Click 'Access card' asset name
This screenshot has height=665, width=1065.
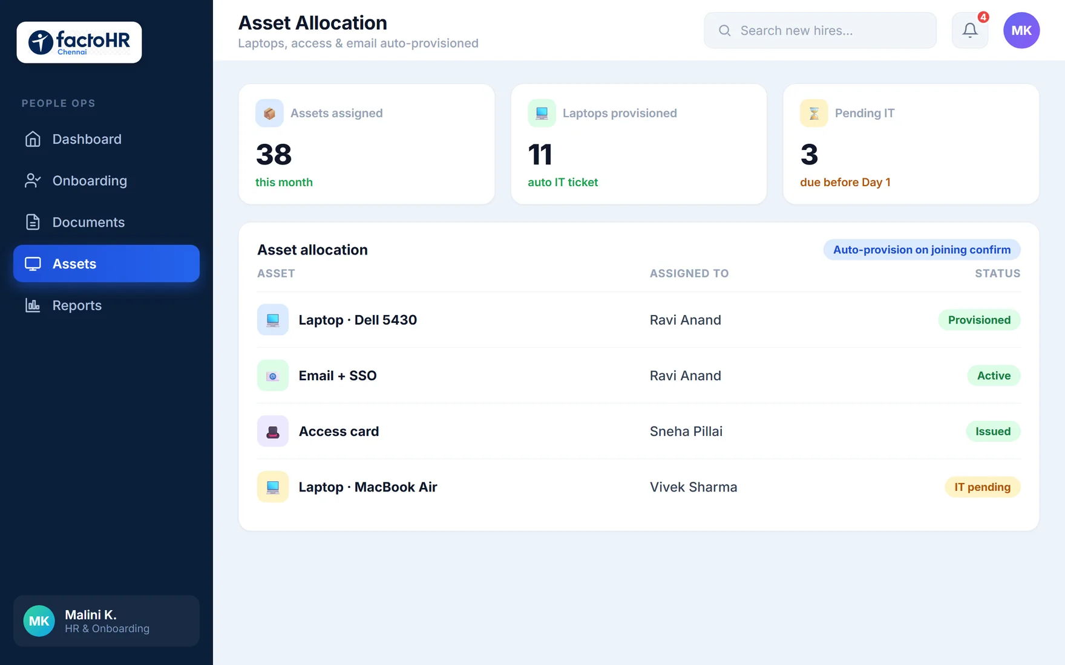[x=339, y=431]
